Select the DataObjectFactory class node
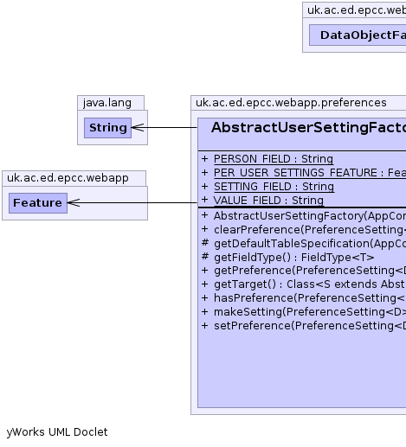This screenshot has height=447, width=406. 363,35
